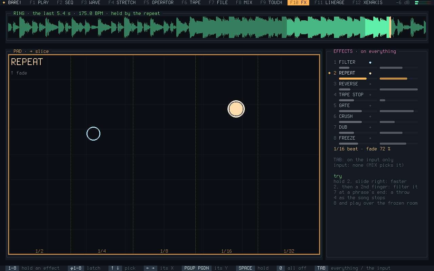Open the F7 FILE tab
Screen dimensions: 434x271
coord(218,2)
